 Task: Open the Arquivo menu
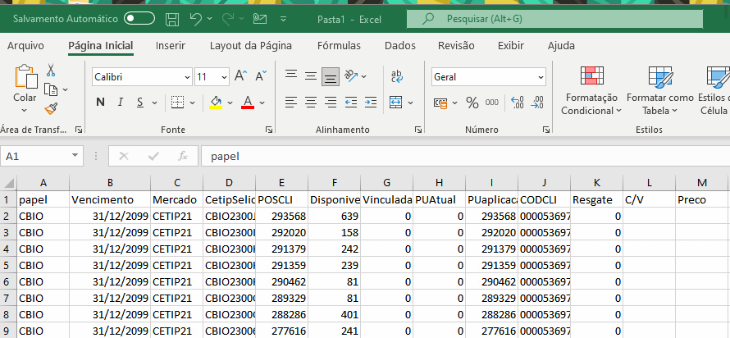point(25,46)
